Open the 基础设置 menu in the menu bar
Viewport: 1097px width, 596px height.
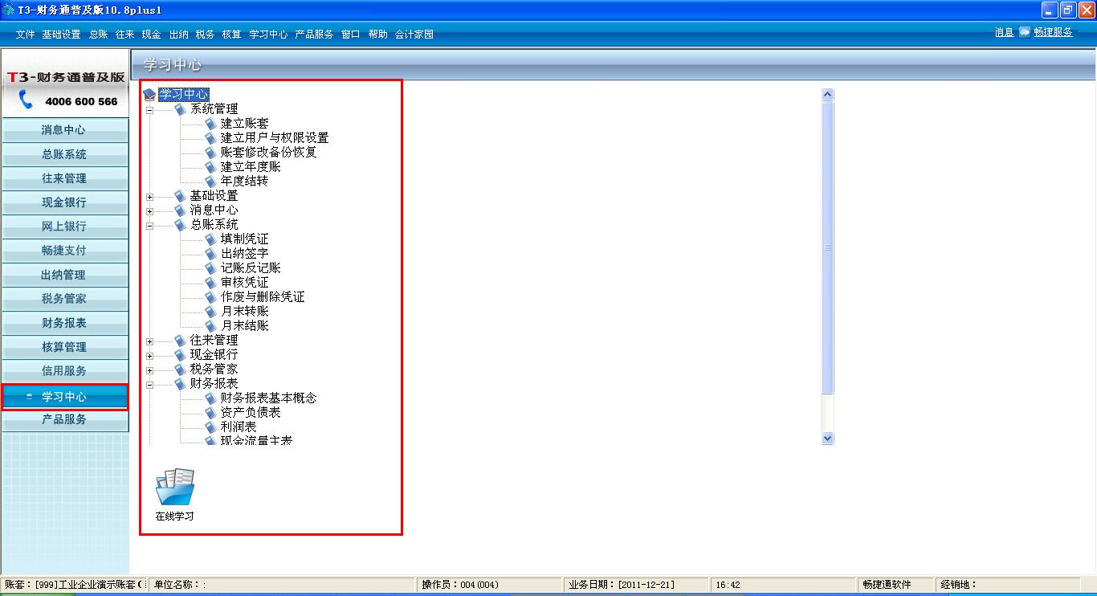tap(61, 35)
